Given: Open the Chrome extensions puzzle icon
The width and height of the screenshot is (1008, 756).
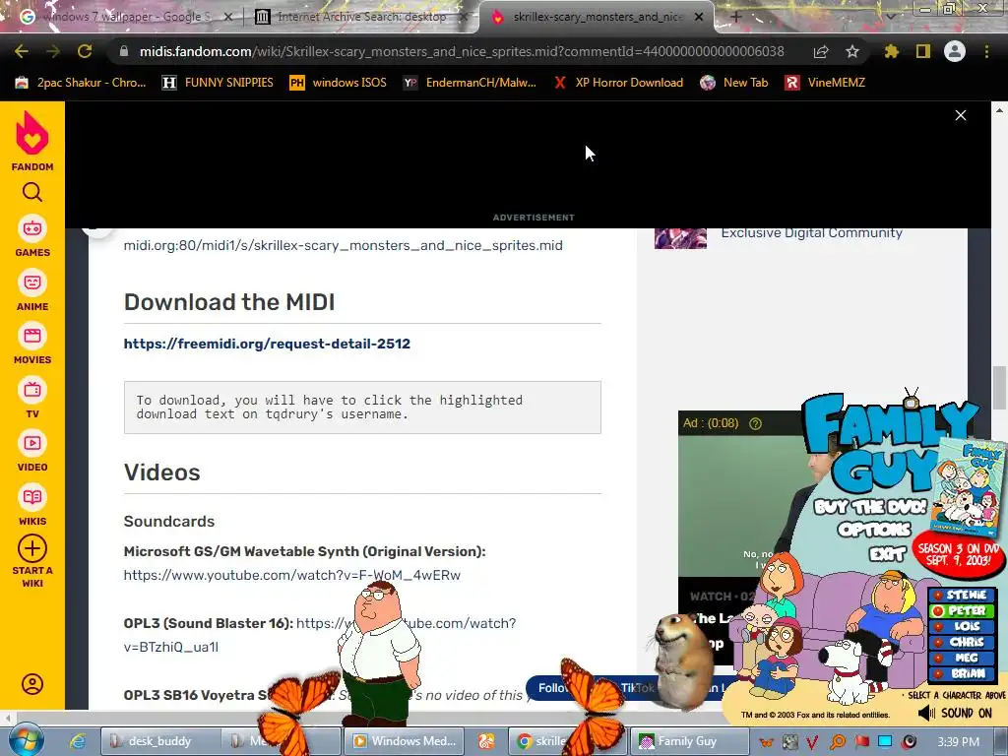Looking at the screenshot, I should [892, 51].
